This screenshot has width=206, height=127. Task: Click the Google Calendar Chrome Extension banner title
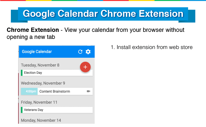coord(103,14)
